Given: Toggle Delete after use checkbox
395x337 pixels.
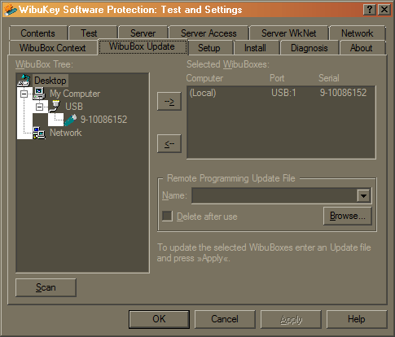Looking at the screenshot, I should point(167,217).
